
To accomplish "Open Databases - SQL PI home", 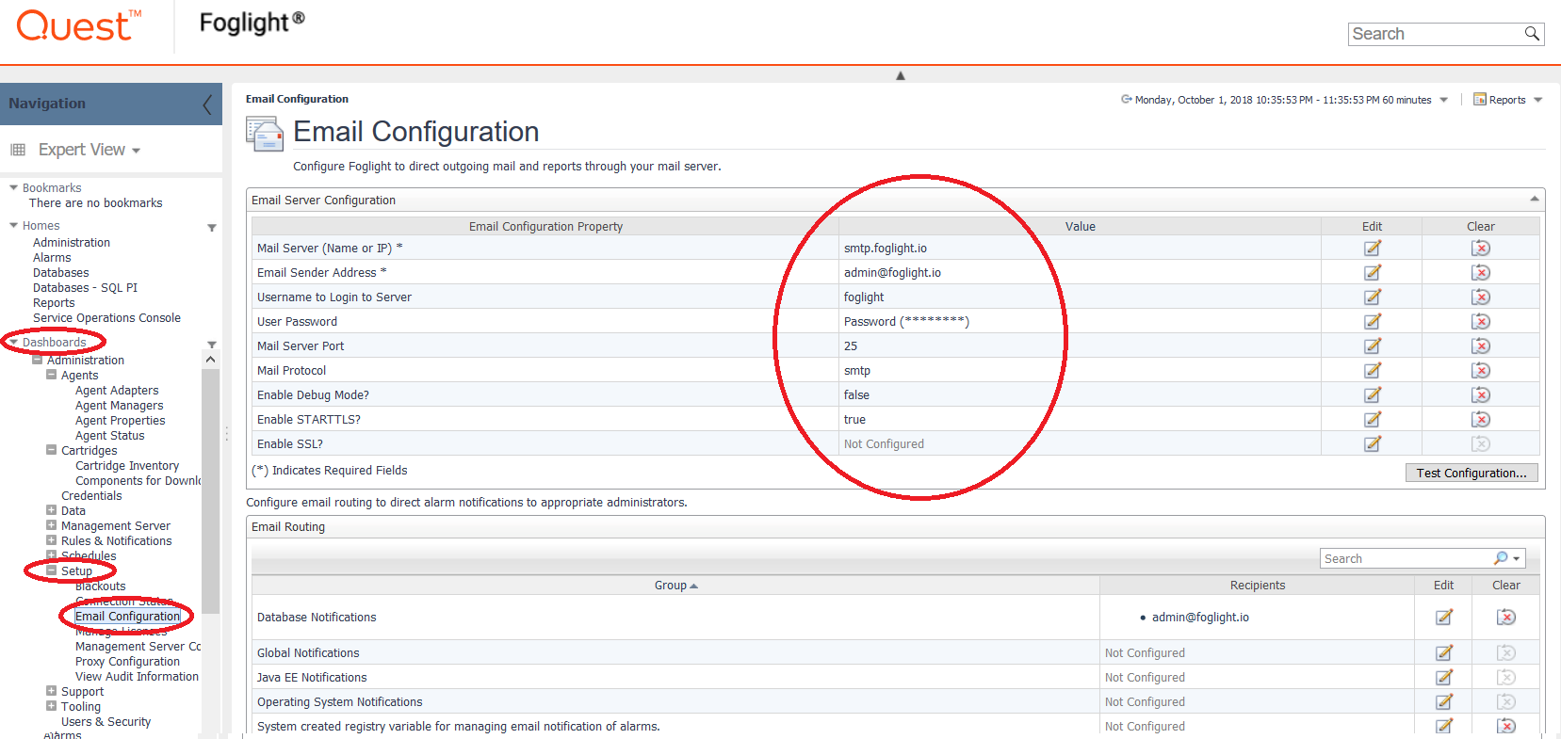I will click(85, 287).
